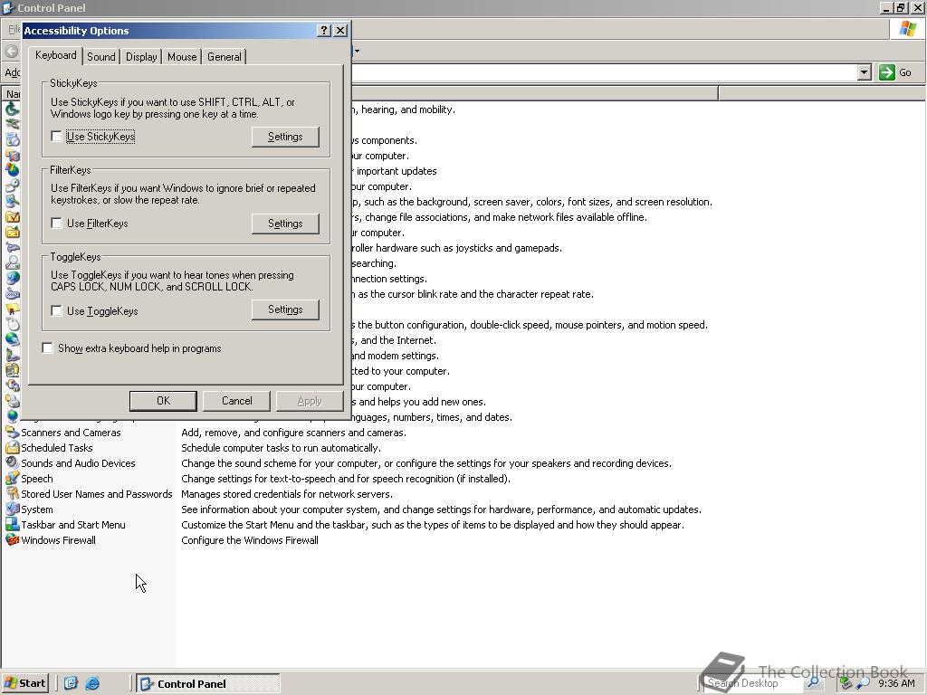The width and height of the screenshot is (927, 695).
Task: Click the Scanners and Cameras icon
Action: [x=12, y=433]
